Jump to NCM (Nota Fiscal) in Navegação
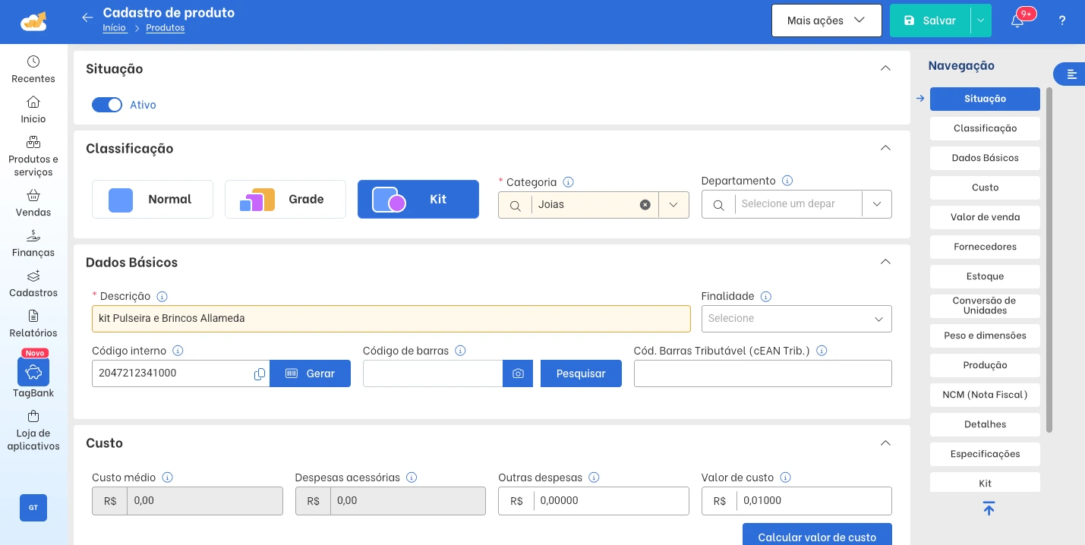 point(985,395)
